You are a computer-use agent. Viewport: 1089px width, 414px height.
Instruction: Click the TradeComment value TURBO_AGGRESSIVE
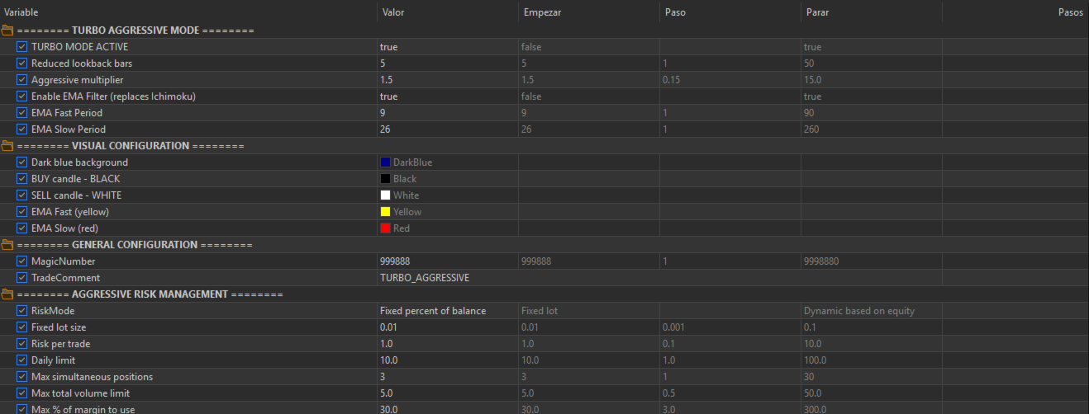point(425,278)
